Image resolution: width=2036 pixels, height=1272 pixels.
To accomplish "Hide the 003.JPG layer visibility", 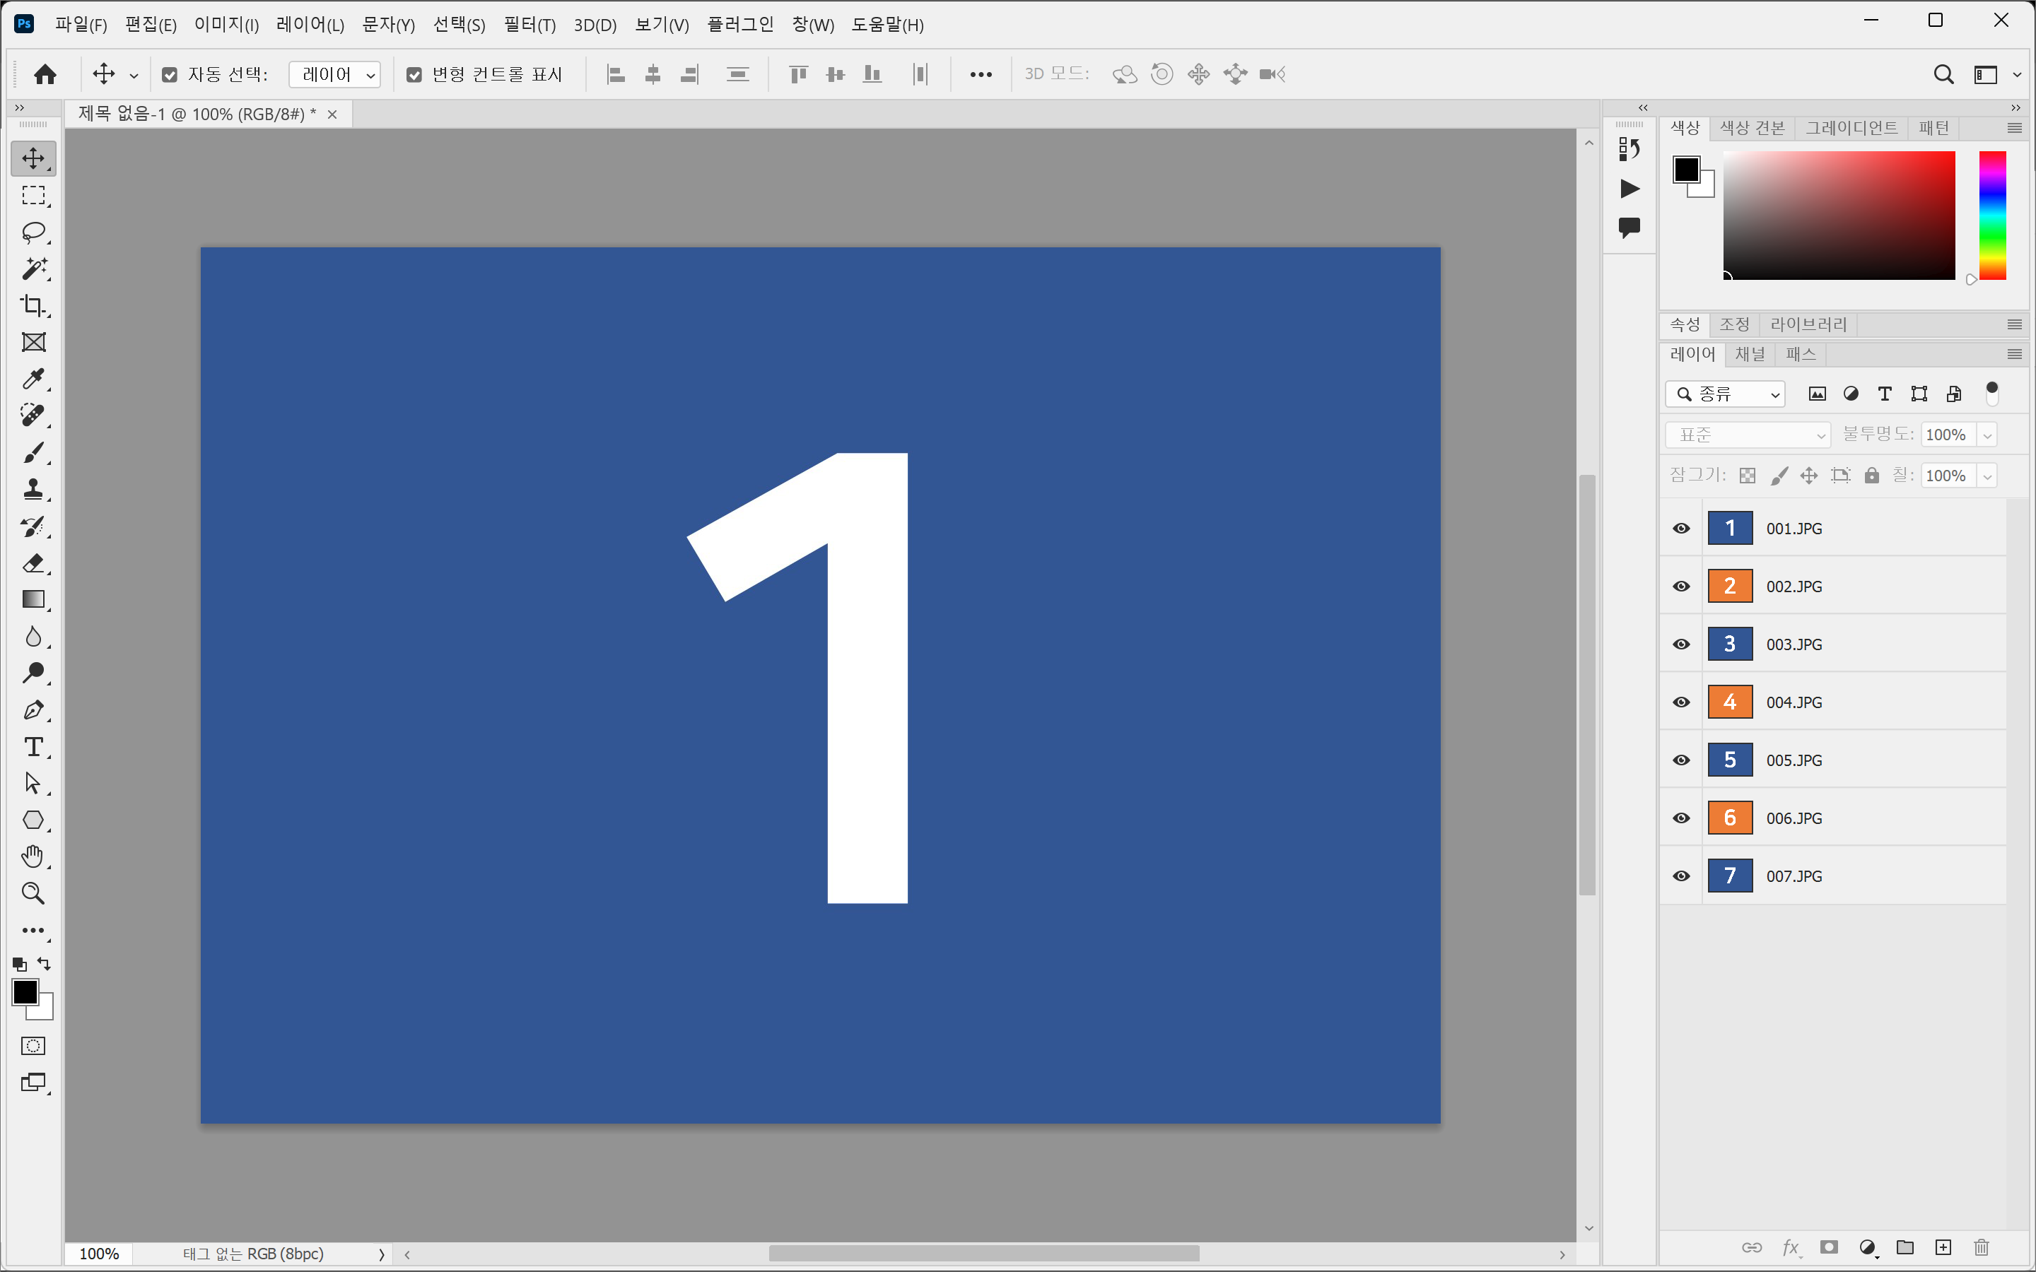I will (x=1681, y=644).
